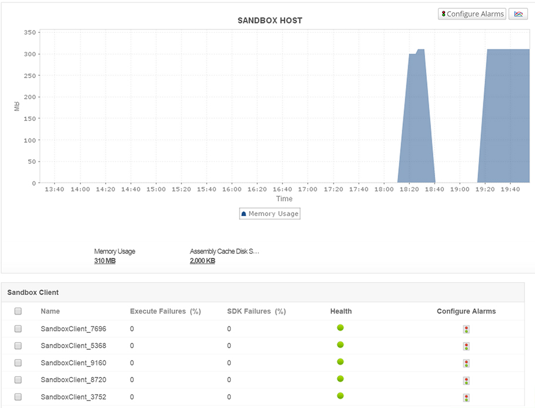Click green health icon for SandboxClient_9160
The image size is (535, 408).
[341, 362]
